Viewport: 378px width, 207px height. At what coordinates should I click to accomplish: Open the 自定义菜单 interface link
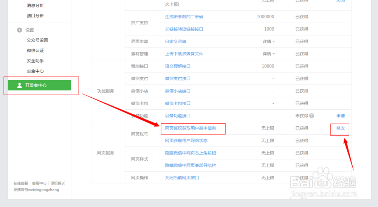click(x=175, y=41)
